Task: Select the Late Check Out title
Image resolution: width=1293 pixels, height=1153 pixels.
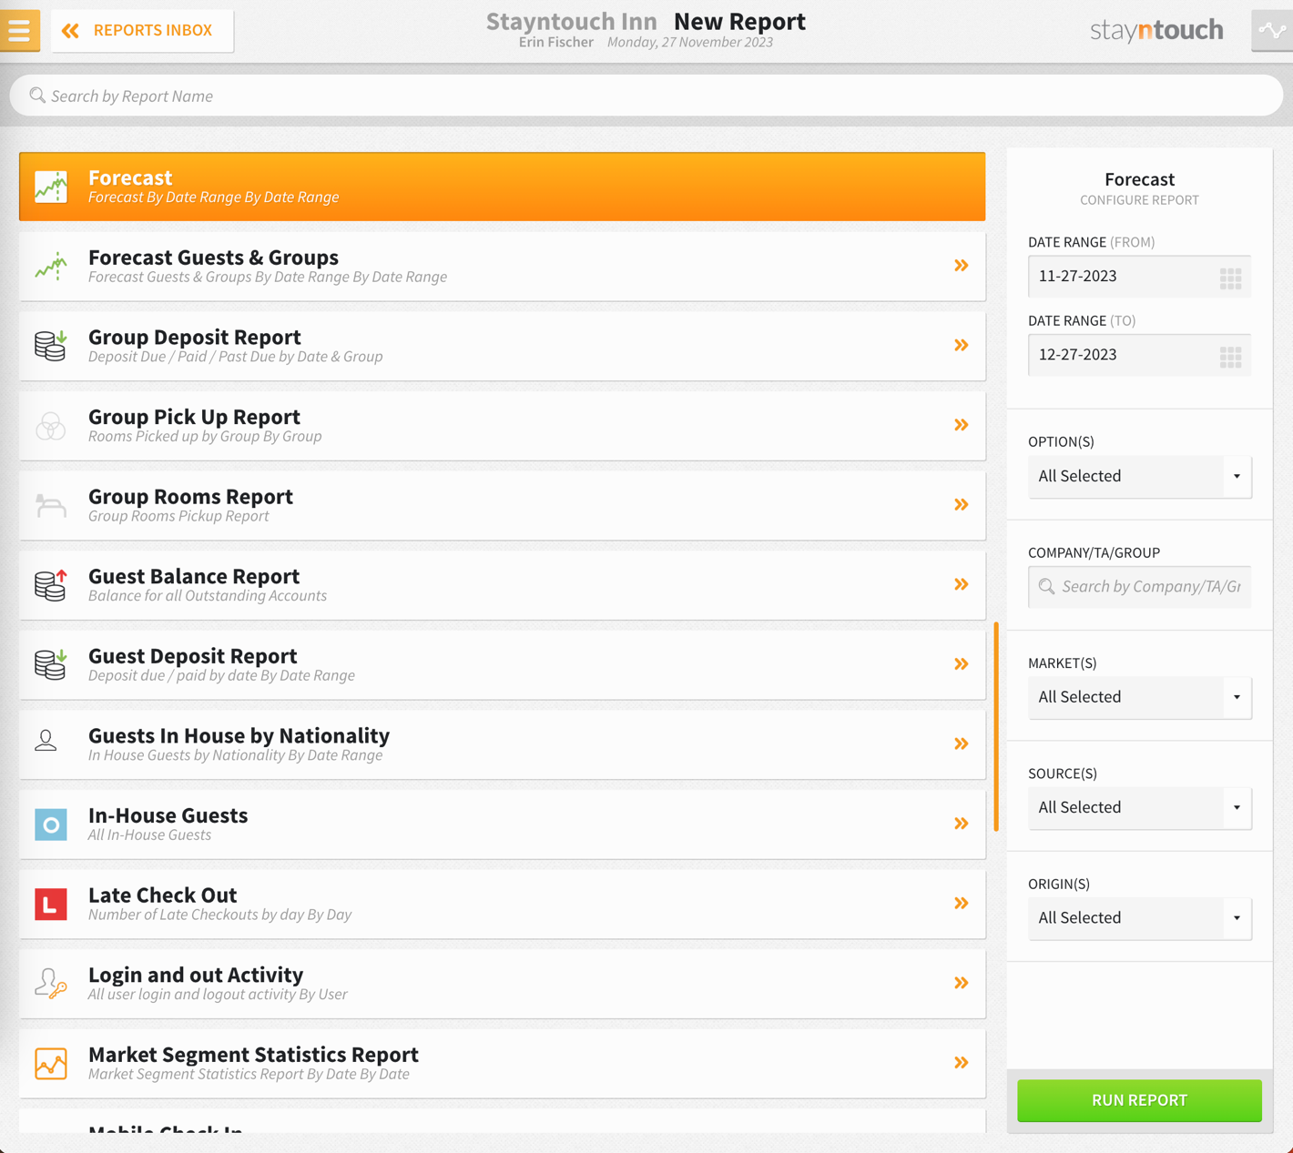Action: tap(162, 895)
